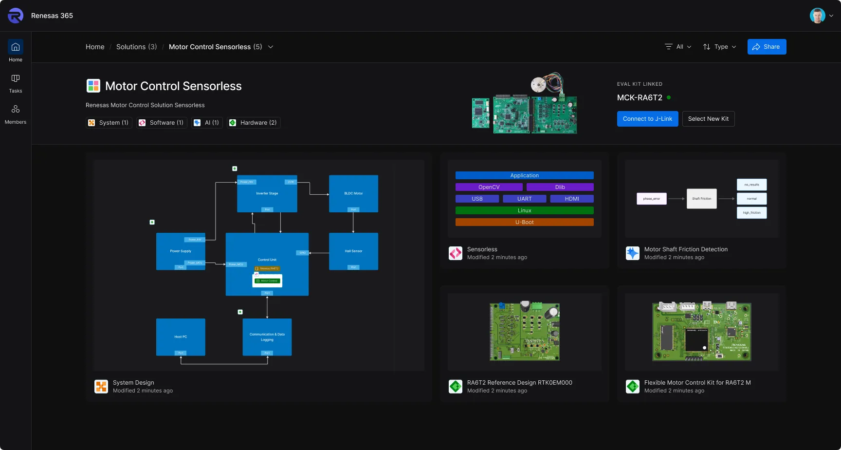Expand the Motor Control Sensorless breadcrumb dropdown
The image size is (841, 450).
(271, 47)
